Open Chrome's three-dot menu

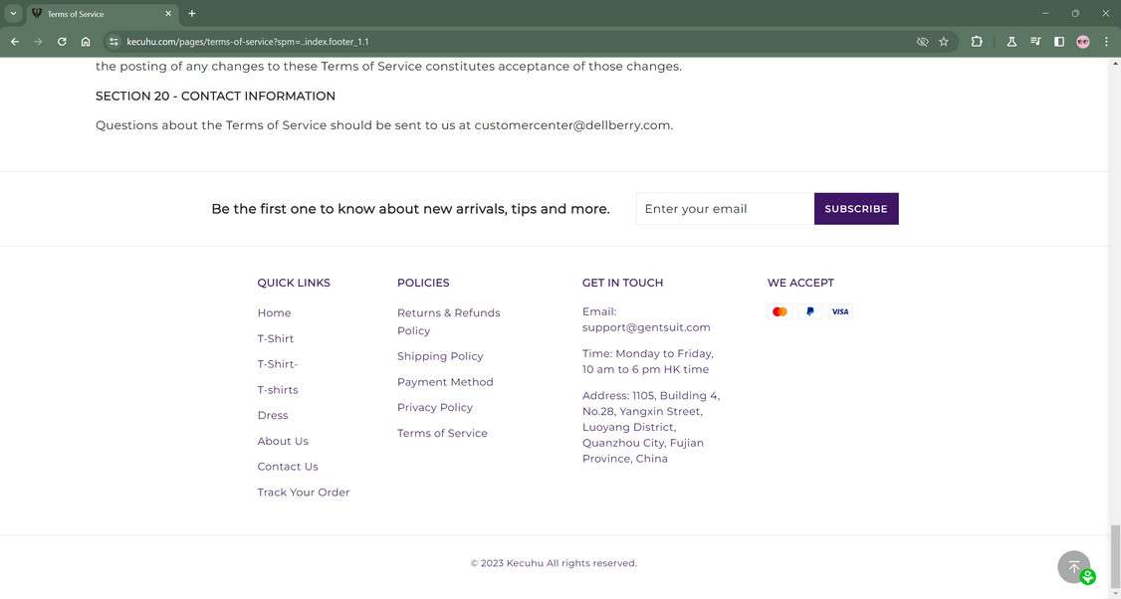[1105, 42]
